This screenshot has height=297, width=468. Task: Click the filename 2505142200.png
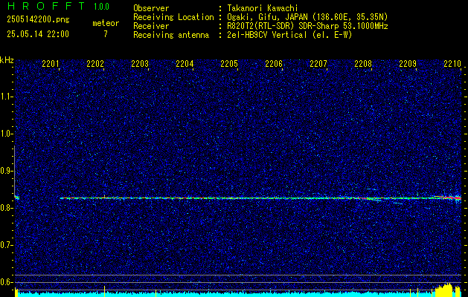coord(38,20)
